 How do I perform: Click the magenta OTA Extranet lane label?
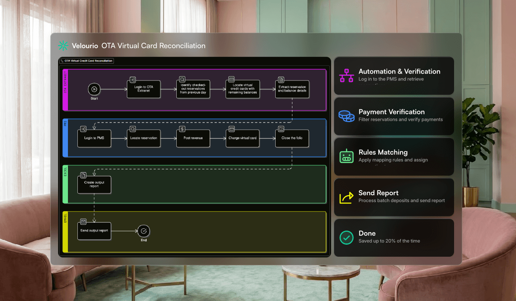pyautogui.click(x=65, y=89)
